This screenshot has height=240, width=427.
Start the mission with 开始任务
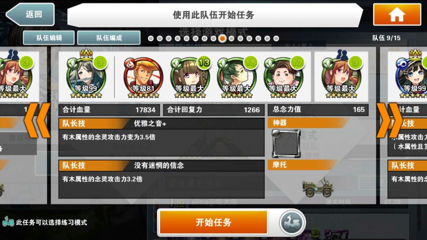click(213, 222)
